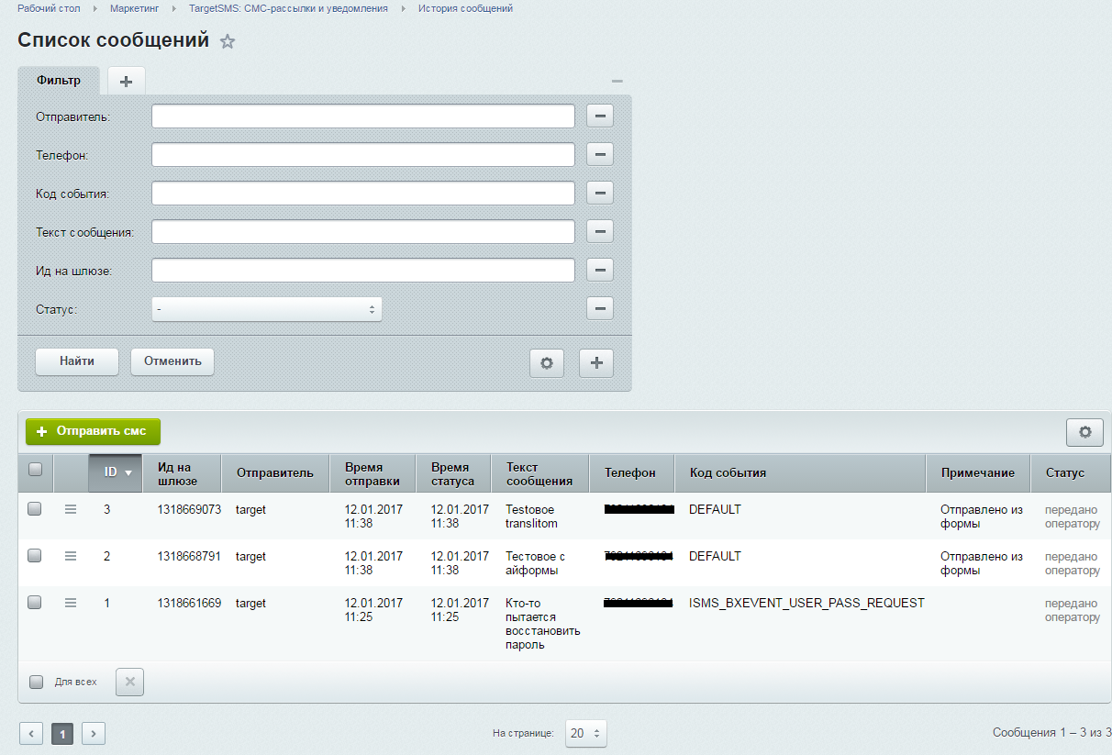Click the delete selected X button
Screen dimensions: 1112x755
(129, 682)
